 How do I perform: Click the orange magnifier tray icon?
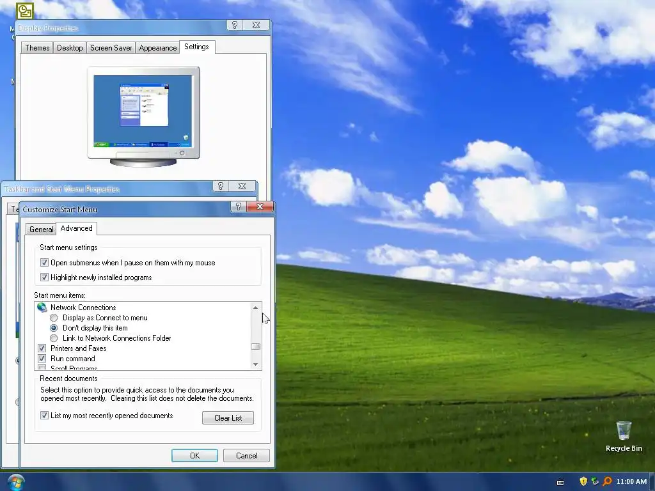(x=607, y=481)
